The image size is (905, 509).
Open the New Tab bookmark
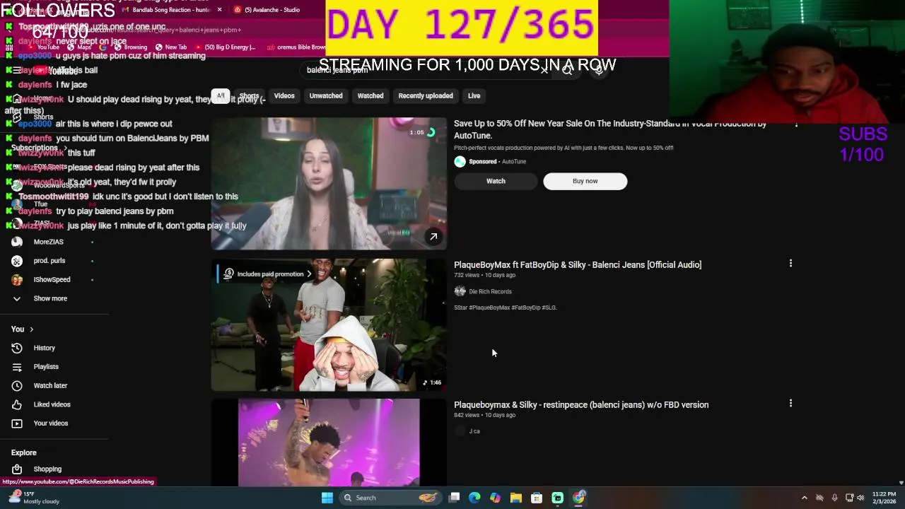click(x=171, y=47)
